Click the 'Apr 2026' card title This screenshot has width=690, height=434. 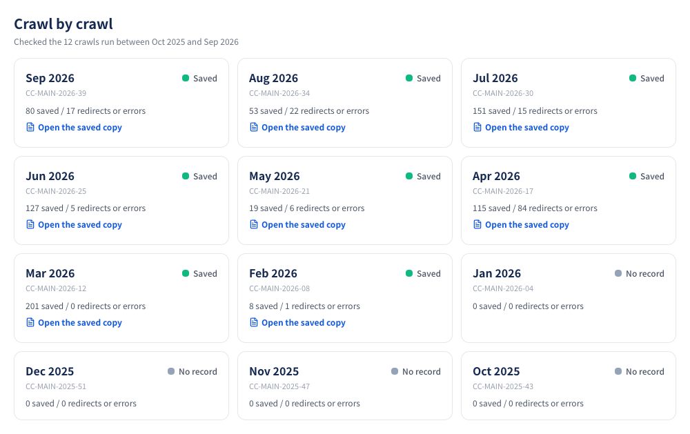click(496, 176)
